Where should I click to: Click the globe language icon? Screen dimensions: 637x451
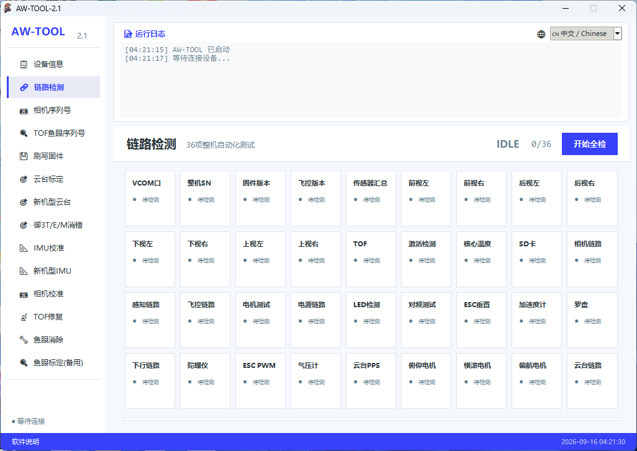[x=541, y=34]
